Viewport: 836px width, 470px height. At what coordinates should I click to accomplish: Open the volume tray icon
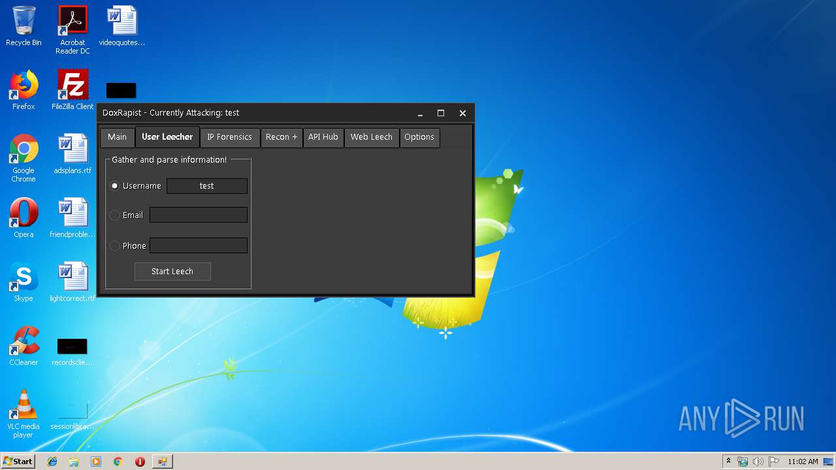758,462
